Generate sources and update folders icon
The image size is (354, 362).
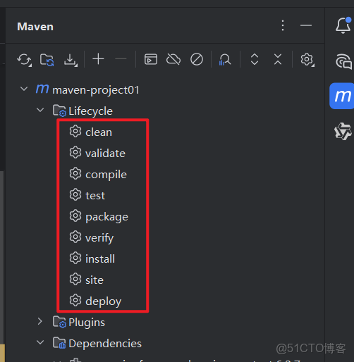coord(47,60)
